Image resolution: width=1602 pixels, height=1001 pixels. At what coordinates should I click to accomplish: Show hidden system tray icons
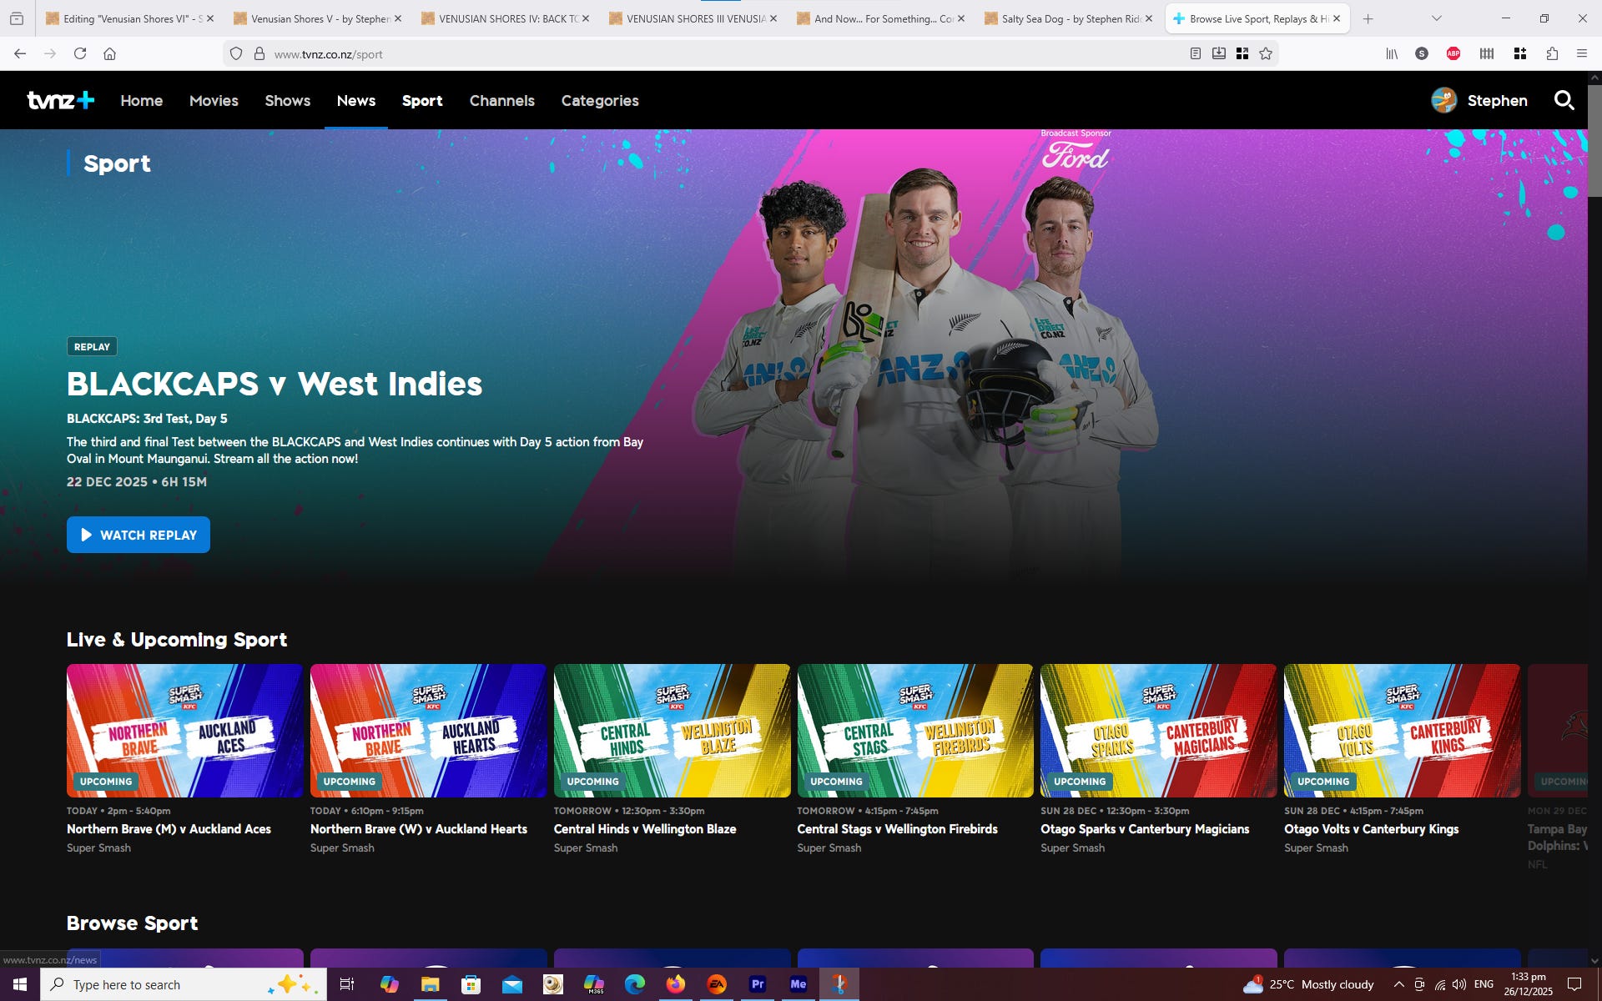[x=1399, y=984]
